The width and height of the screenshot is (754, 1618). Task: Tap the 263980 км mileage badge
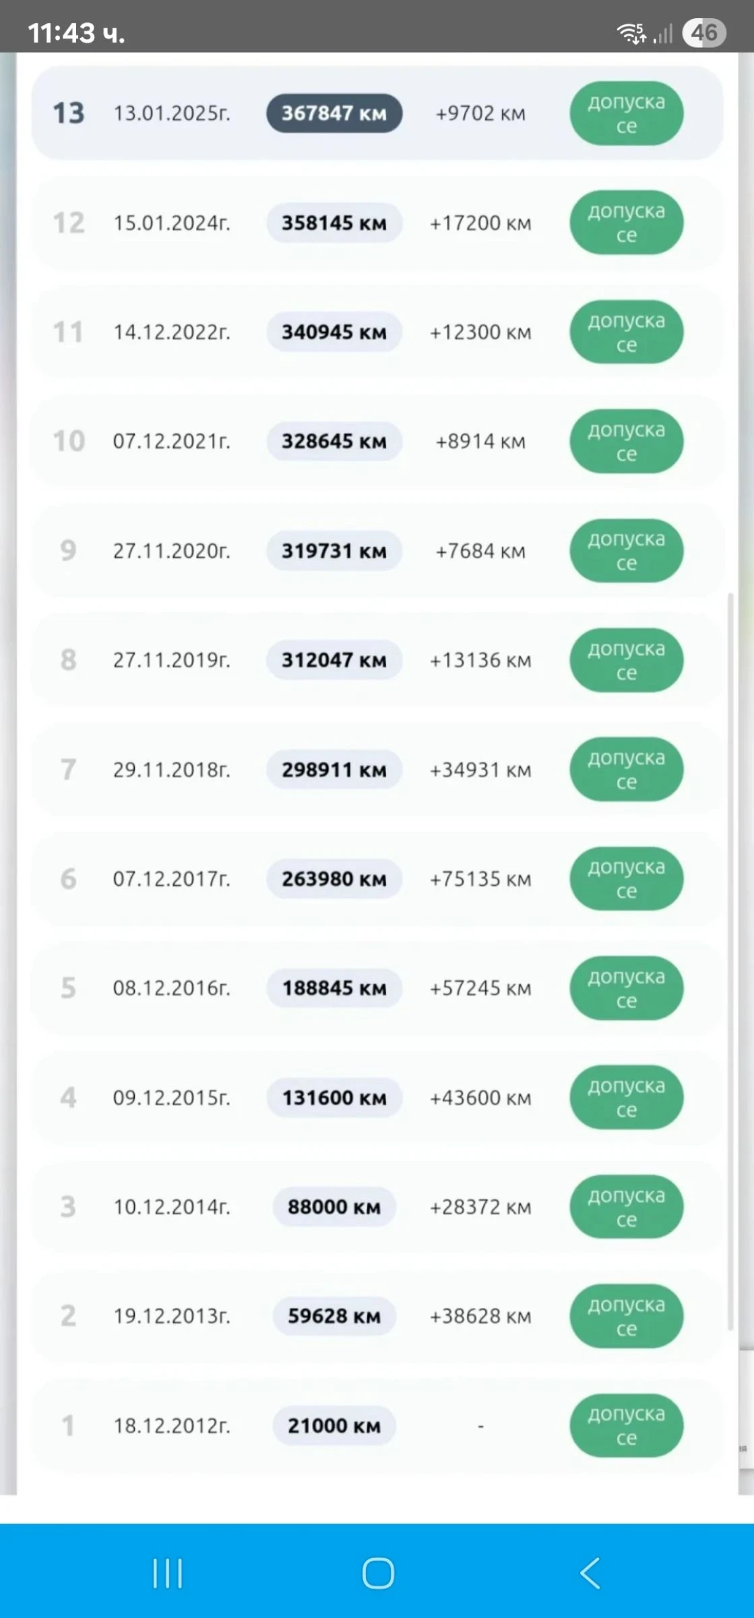tap(334, 879)
